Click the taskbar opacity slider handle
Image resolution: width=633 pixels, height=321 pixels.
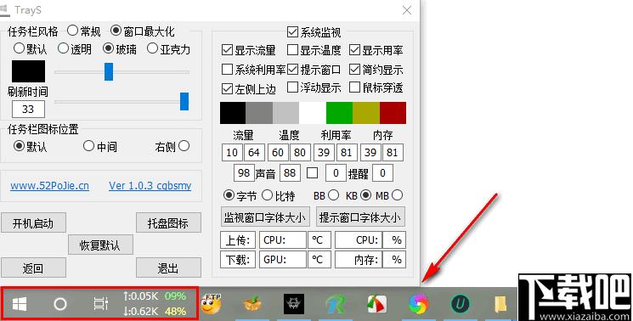109,72
